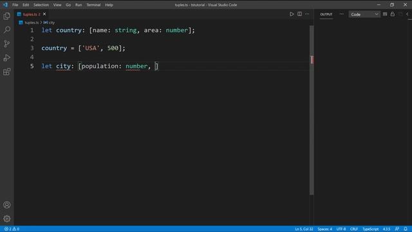Select the Code output channel dropdown
The image size is (412, 232).
pos(364,14)
